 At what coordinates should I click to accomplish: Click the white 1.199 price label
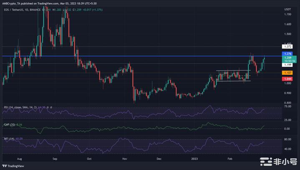coord(288,65)
